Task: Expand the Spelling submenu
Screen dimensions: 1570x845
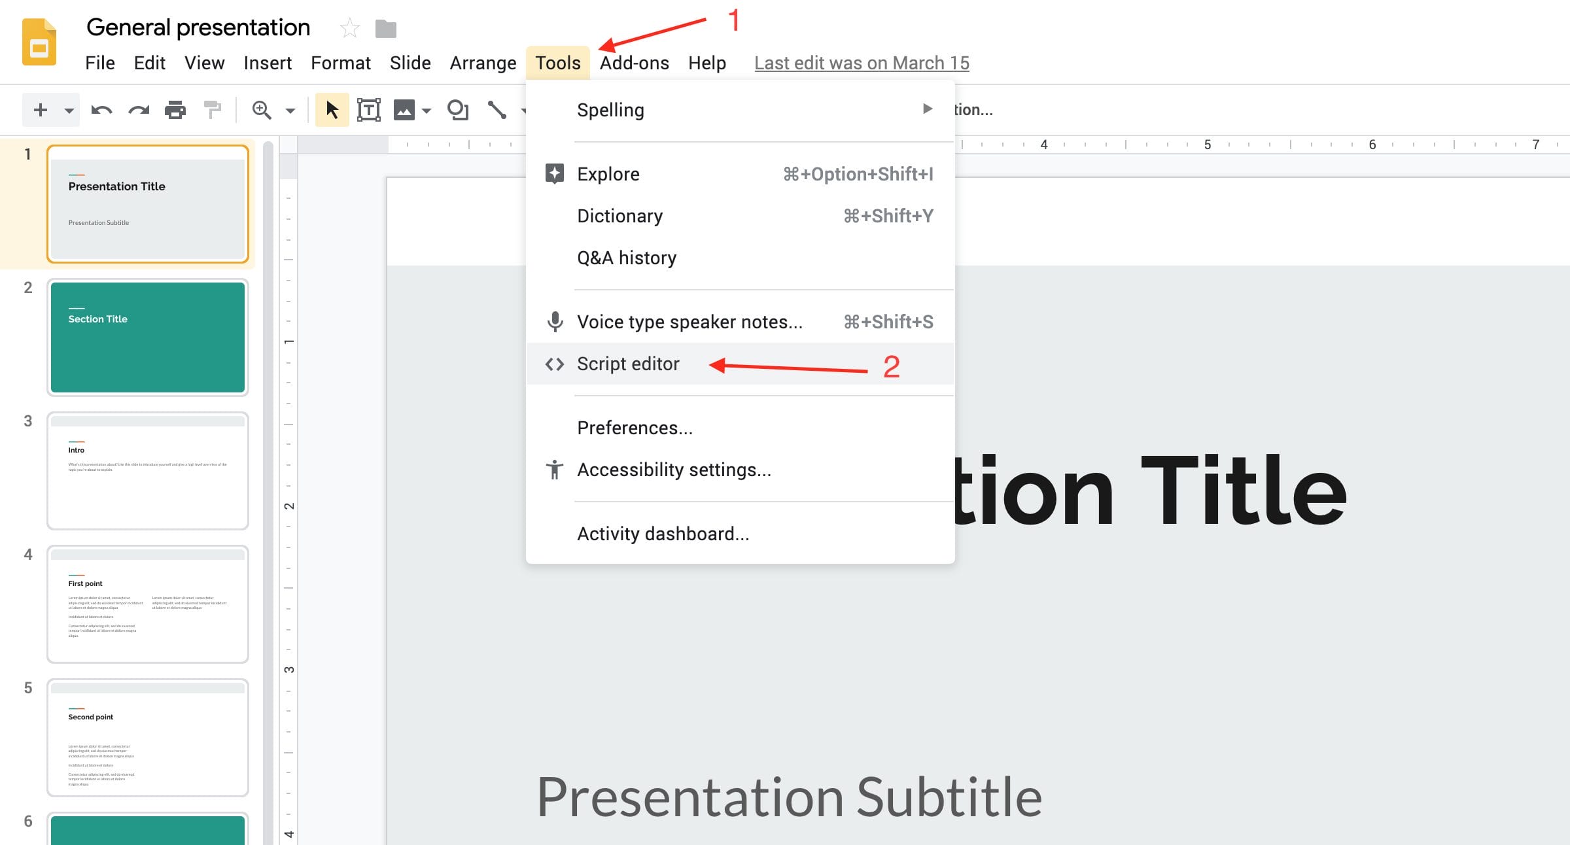Action: pos(927,109)
